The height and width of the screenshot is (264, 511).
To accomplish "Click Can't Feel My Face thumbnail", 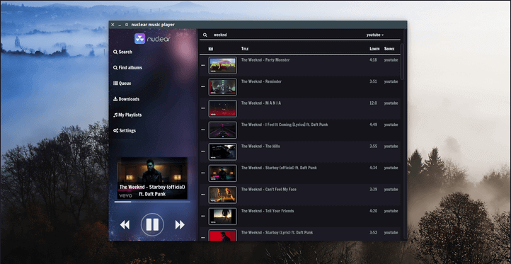I will tap(222, 195).
